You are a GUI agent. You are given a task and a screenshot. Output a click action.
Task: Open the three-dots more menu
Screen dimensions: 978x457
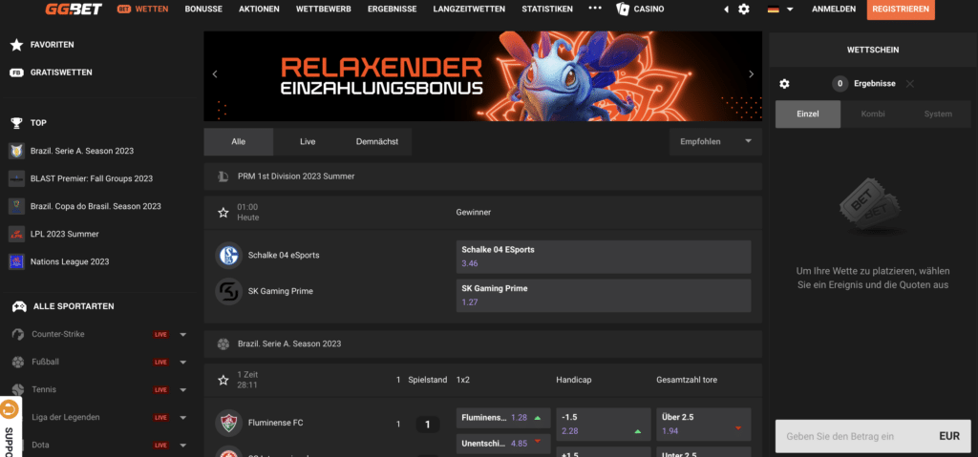coord(595,8)
